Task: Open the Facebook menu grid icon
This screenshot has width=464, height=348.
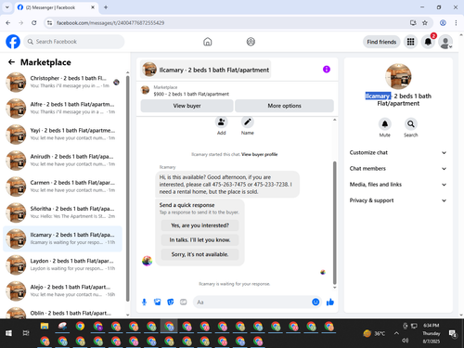Action: [410, 42]
